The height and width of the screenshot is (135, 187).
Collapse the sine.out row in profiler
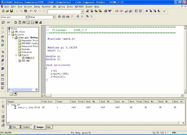click(8, 105)
